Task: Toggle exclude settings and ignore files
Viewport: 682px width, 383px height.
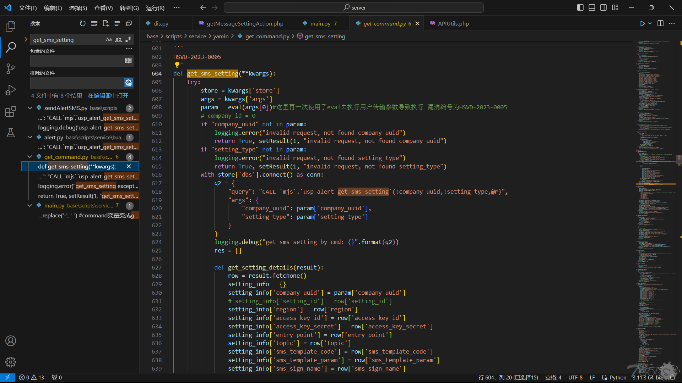Action: pos(128,83)
